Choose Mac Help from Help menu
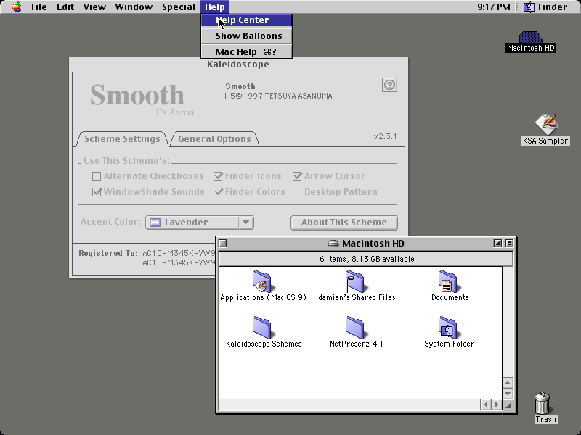The image size is (581, 435). [x=247, y=51]
